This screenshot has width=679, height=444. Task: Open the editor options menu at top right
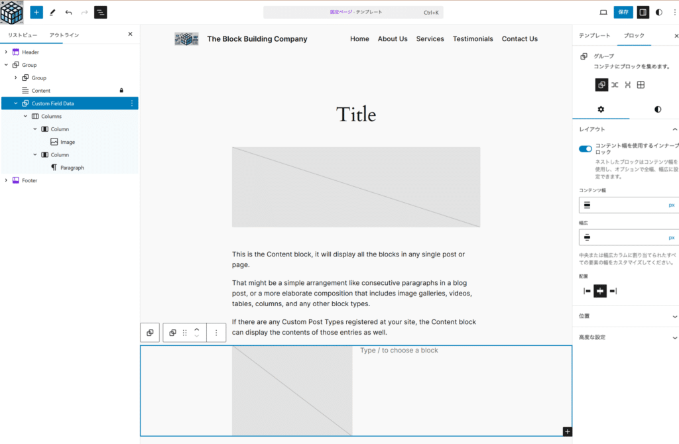pyautogui.click(x=674, y=12)
